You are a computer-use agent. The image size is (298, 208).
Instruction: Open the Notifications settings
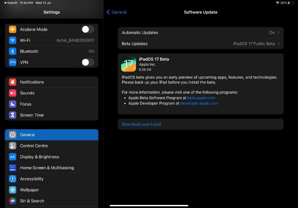[52, 82]
